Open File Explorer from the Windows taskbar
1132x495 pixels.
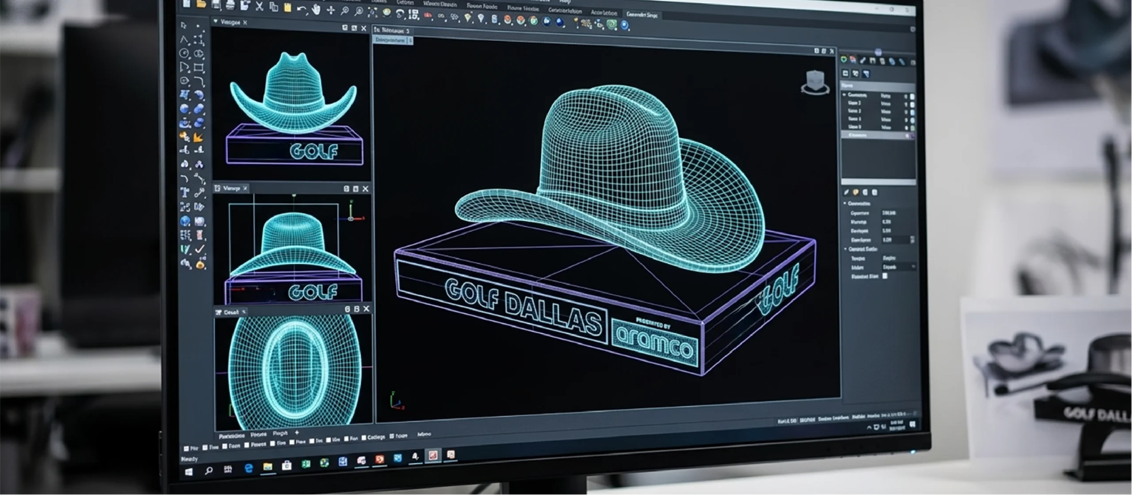[x=268, y=467]
